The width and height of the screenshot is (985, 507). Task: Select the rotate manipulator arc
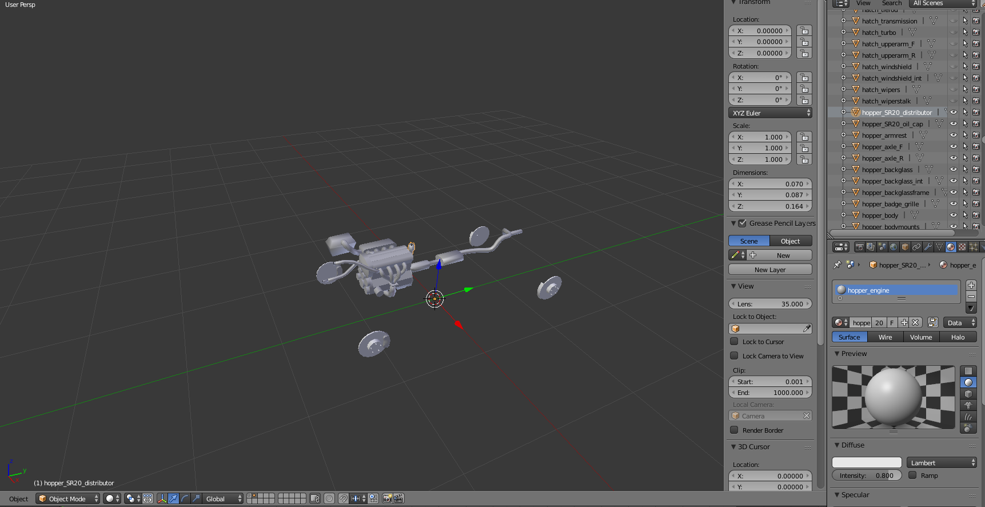[x=185, y=498]
